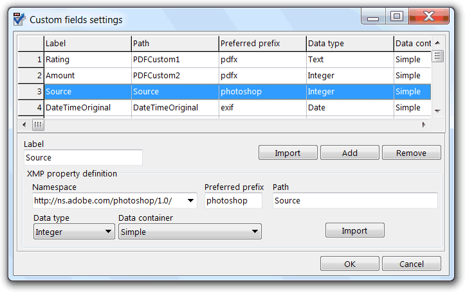Click the horizontal scroll right arrow

[424, 125]
